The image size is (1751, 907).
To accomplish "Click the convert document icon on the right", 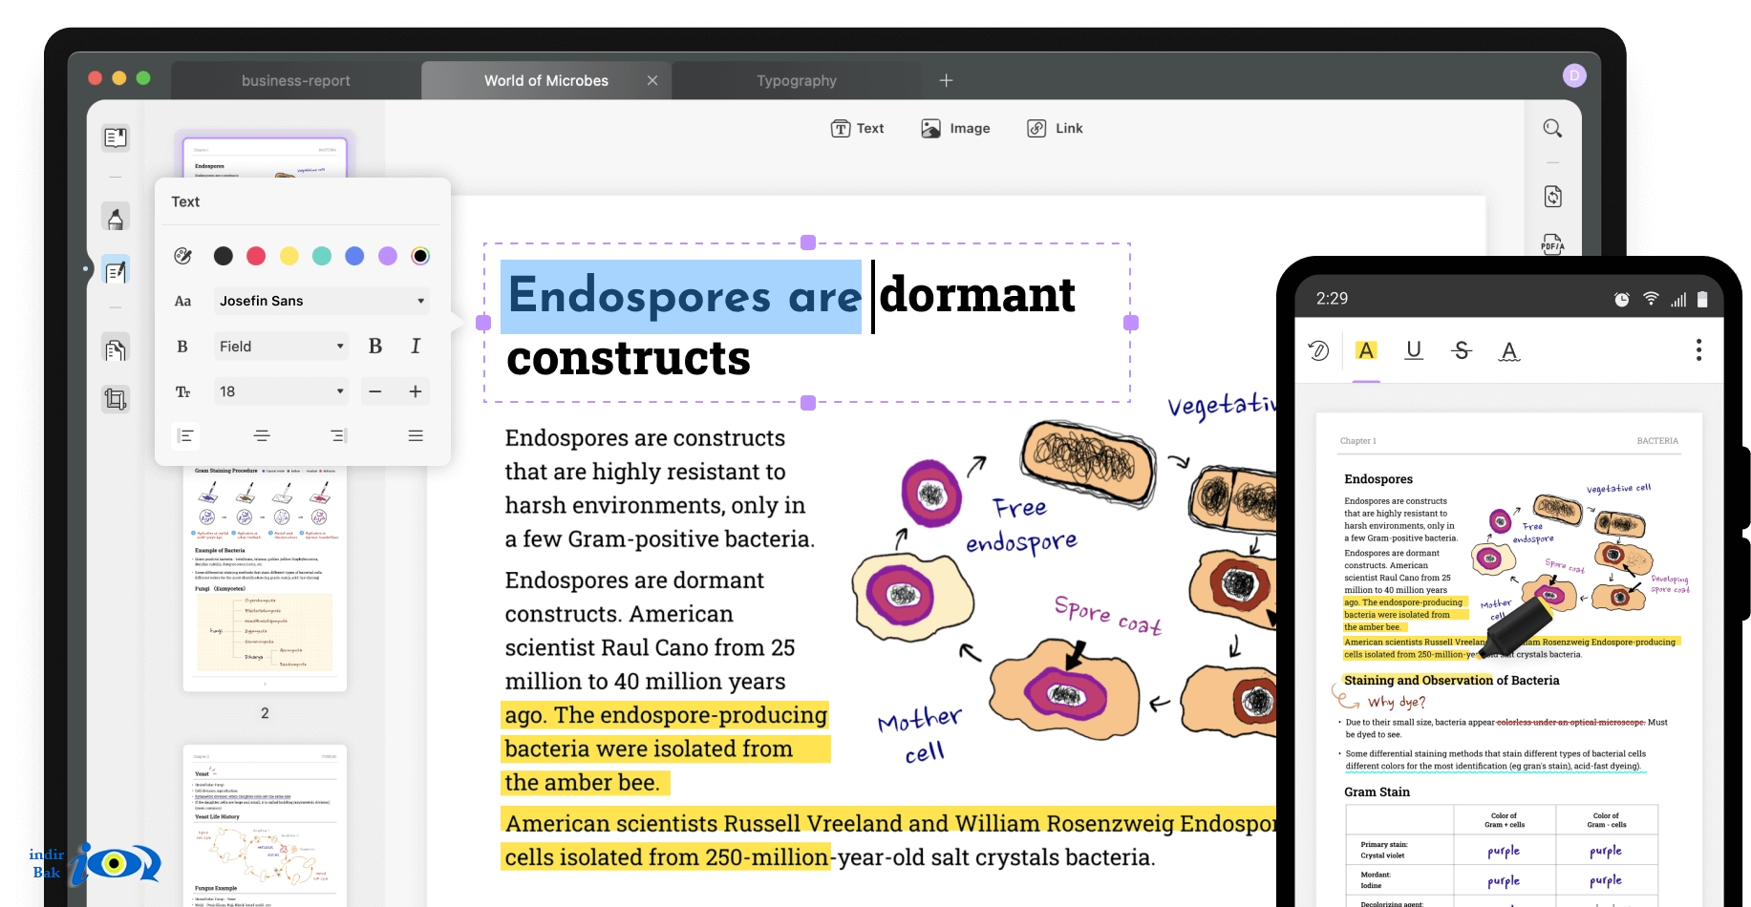I will (1553, 197).
